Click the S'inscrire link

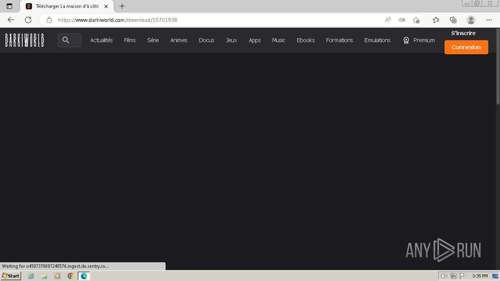pyautogui.click(x=463, y=33)
